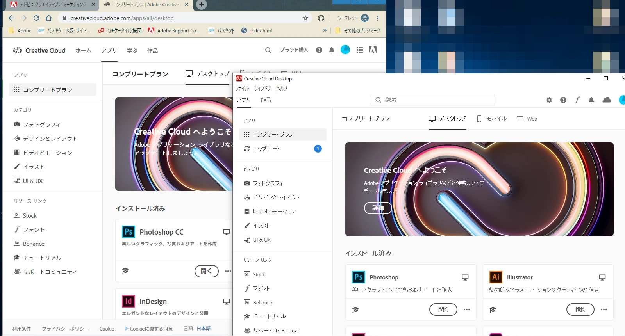Image resolution: width=625 pixels, height=336 pixels.
Task: Reload the page in Chrome
Action: (36, 18)
